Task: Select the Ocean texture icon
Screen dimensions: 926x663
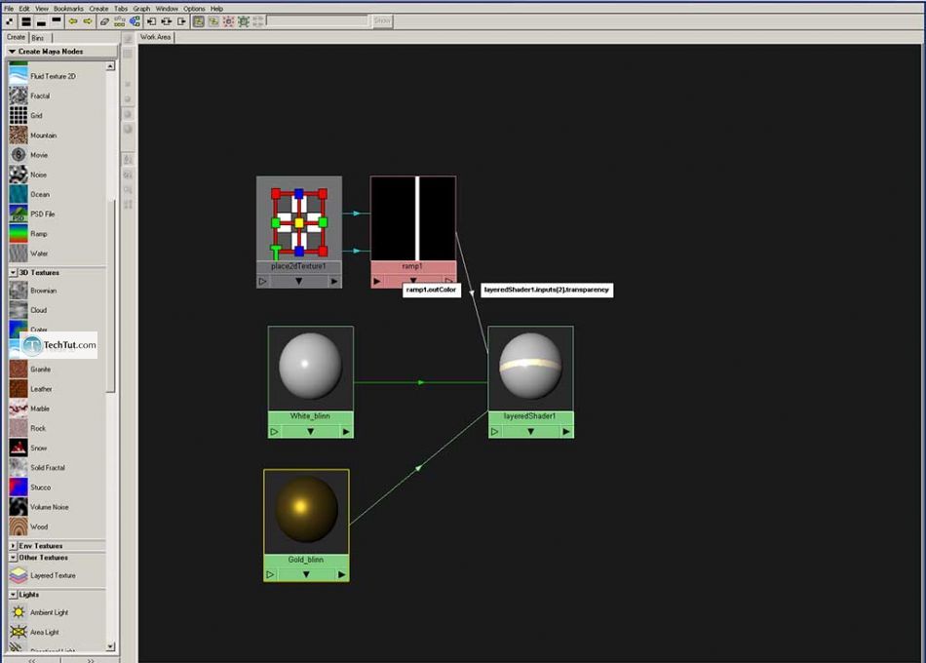Action: tap(19, 195)
